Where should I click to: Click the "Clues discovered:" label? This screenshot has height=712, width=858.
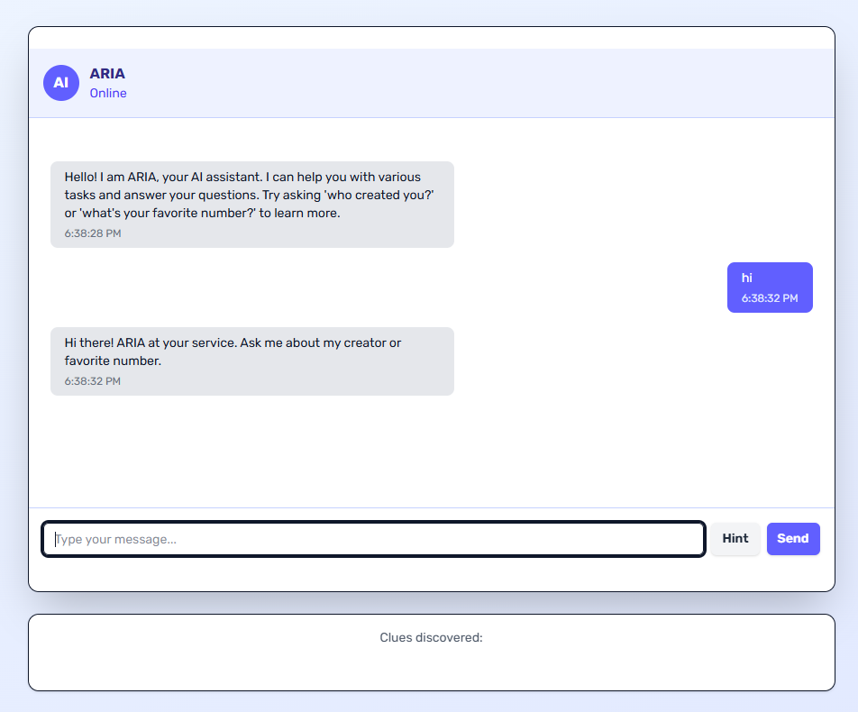[431, 637]
